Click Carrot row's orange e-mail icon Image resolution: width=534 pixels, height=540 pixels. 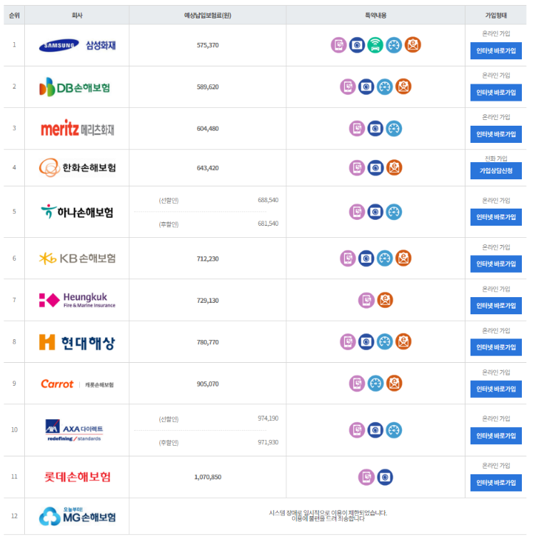pos(394,384)
